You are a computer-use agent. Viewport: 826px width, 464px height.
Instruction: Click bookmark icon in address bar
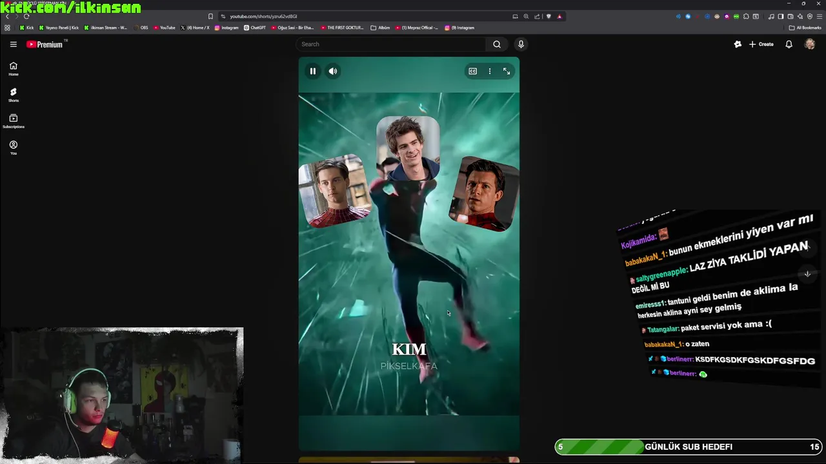(x=210, y=16)
